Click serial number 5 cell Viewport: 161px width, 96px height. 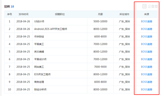click(x=10, y=51)
